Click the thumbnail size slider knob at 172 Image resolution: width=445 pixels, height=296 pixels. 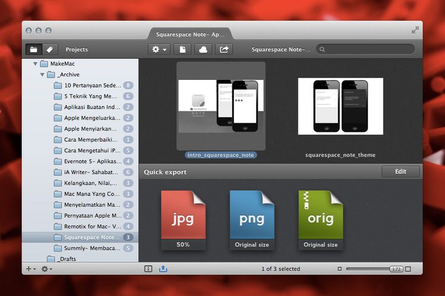pyautogui.click(x=396, y=269)
